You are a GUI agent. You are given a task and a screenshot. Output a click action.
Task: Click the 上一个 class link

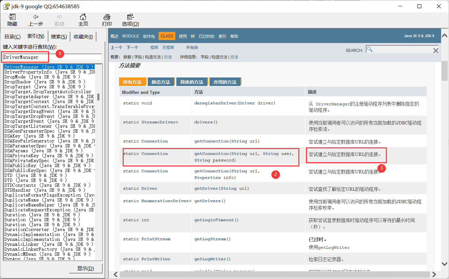coord(116,48)
